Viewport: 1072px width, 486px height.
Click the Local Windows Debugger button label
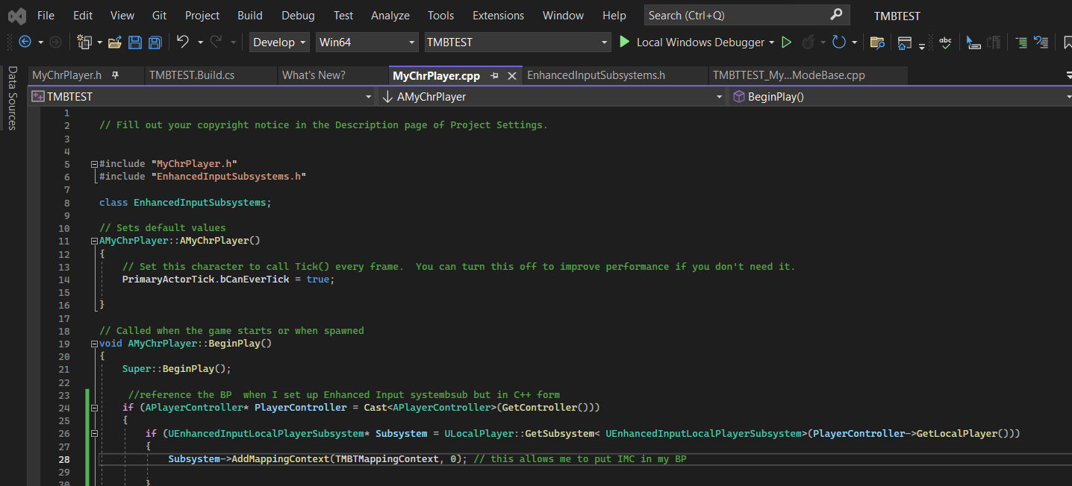coord(700,42)
